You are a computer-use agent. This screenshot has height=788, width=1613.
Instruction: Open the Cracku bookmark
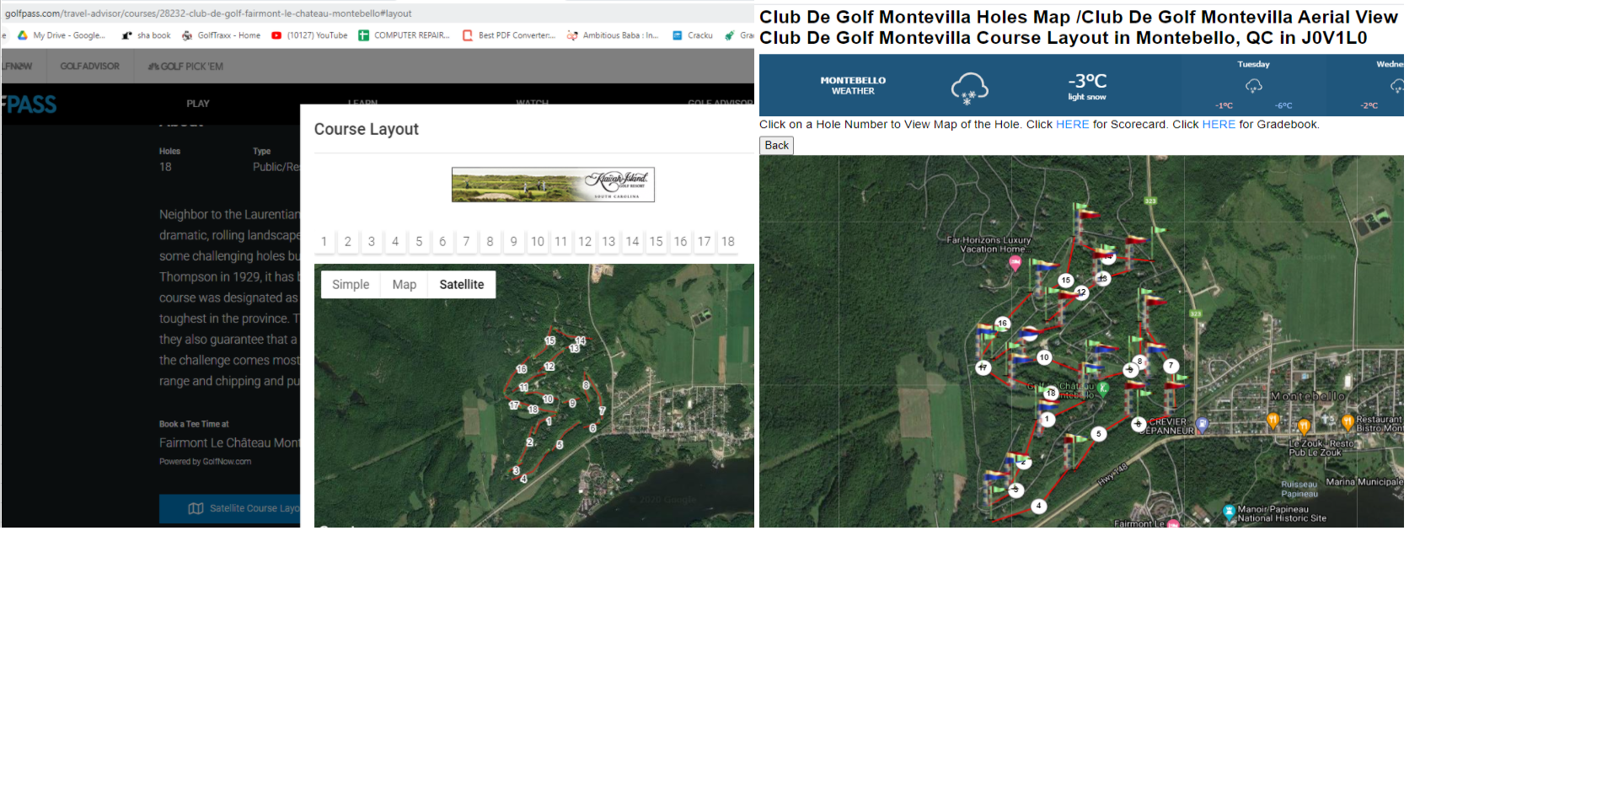click(692, 35)
